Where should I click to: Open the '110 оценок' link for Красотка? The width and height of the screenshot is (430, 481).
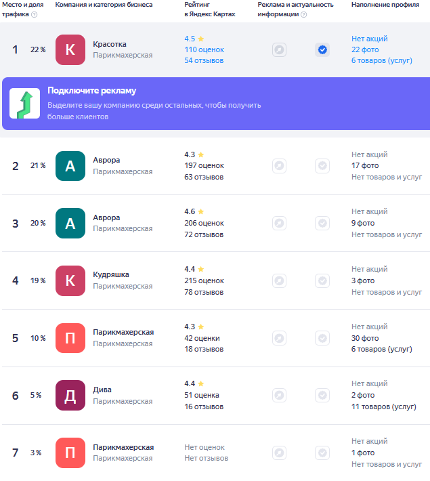(x=204, y=49)
